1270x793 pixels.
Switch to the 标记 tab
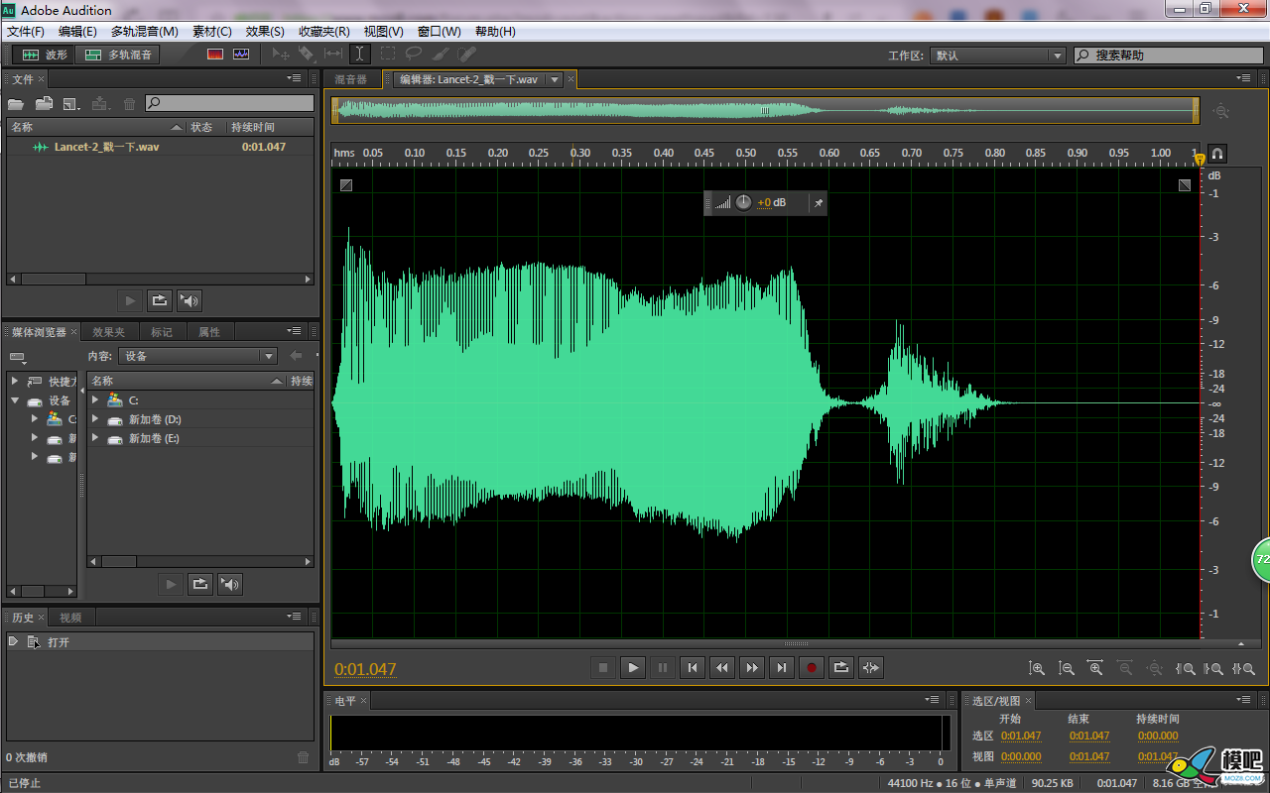point(161,332)
